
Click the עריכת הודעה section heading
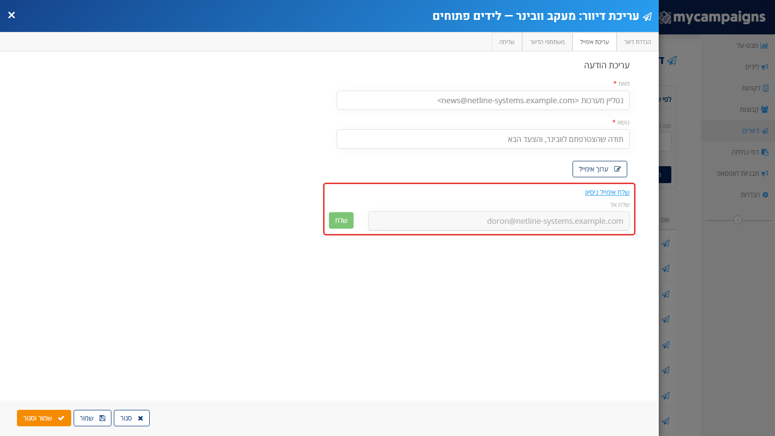tap(606, 65)
